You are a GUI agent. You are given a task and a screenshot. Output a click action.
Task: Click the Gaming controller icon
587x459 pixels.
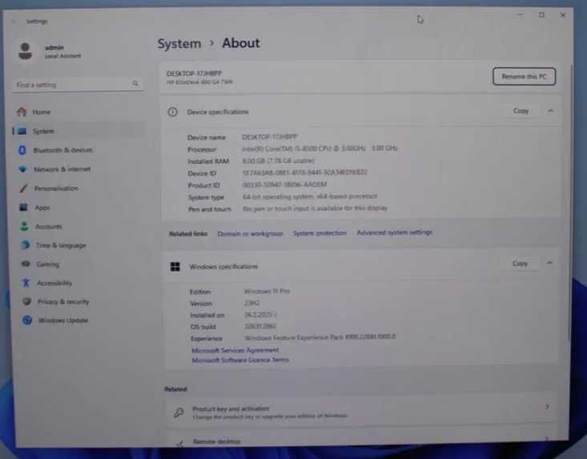pyautogui.click(x=26, y=264)
